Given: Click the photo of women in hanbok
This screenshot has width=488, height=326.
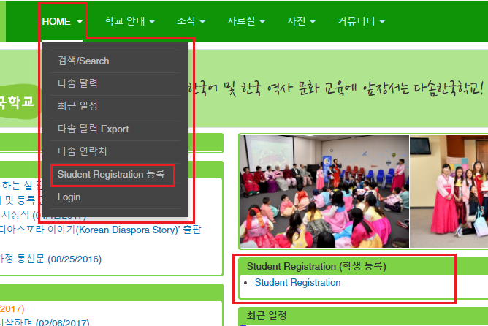Looking at the screenshot, I should coord(449,192).
